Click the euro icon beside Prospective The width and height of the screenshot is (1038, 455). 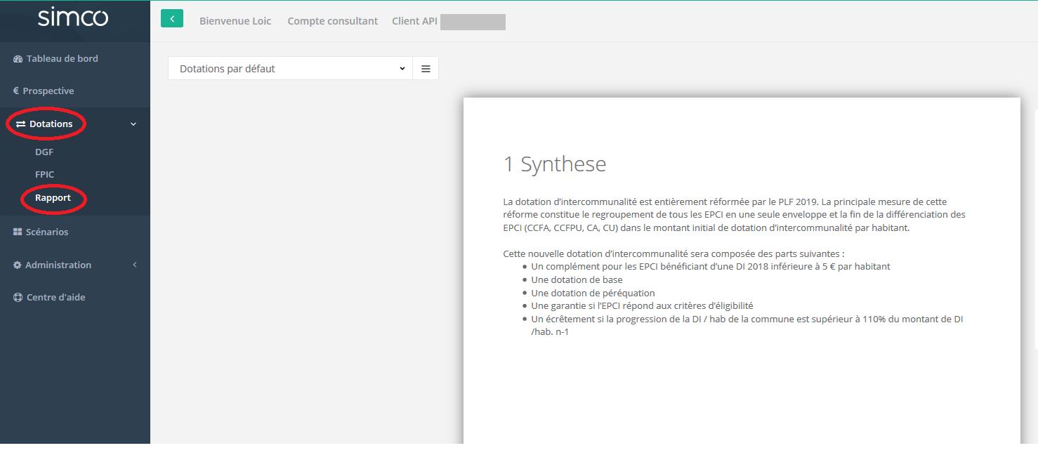pyautogui.click(x=15, y=91)
